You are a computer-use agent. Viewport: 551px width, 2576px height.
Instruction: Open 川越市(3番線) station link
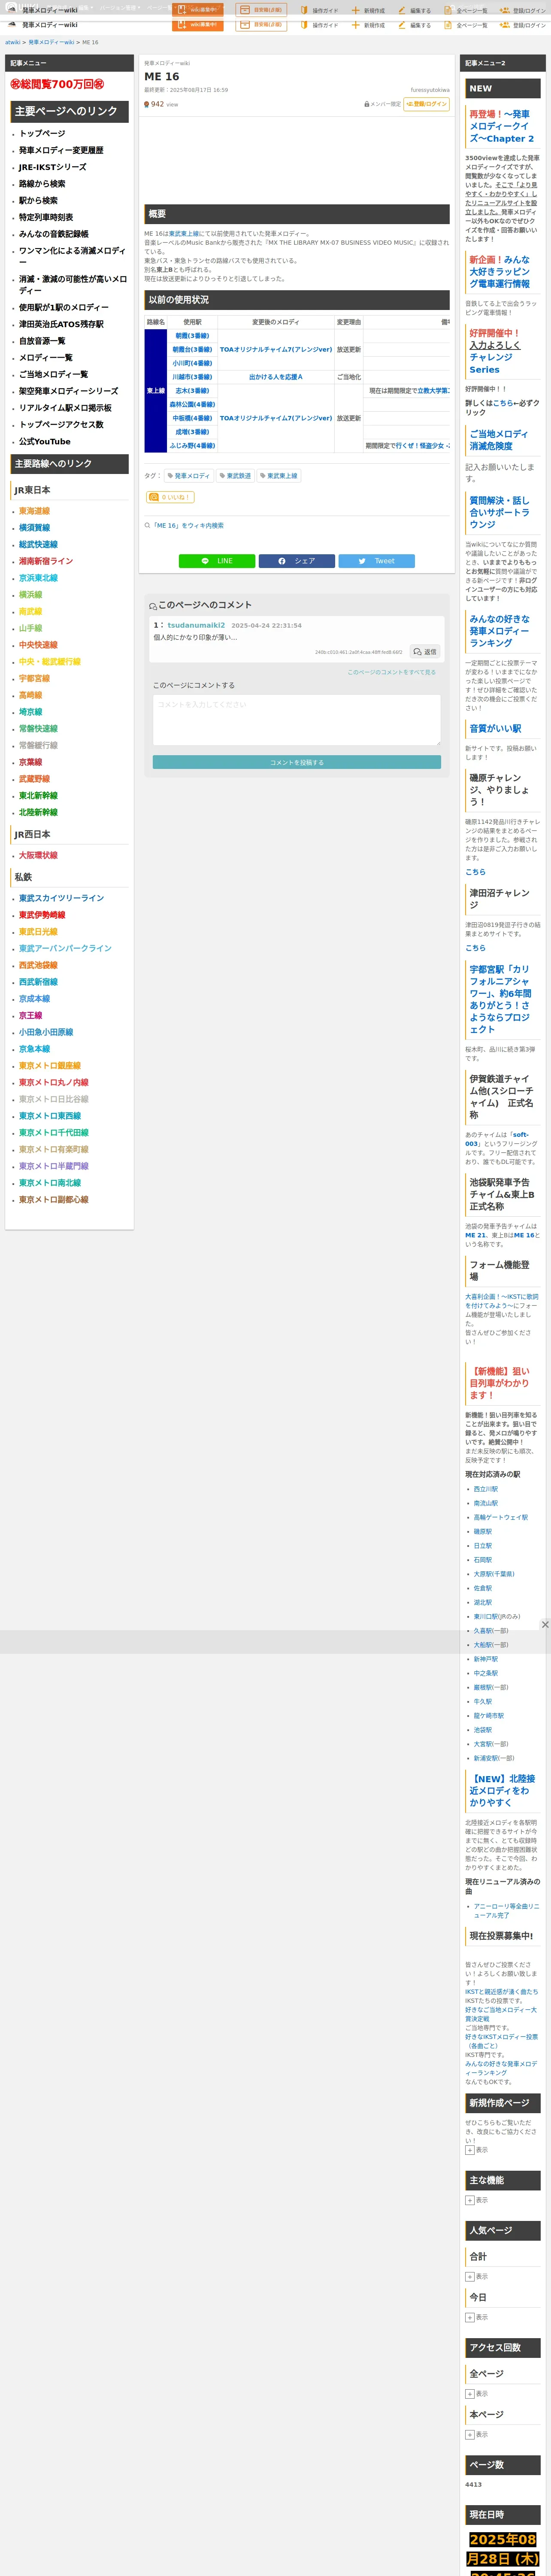(x=192, y=377)
